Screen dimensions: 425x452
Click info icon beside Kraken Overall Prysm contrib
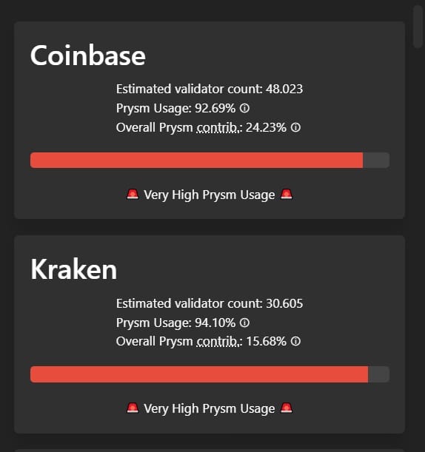click(x=295, y=341)
